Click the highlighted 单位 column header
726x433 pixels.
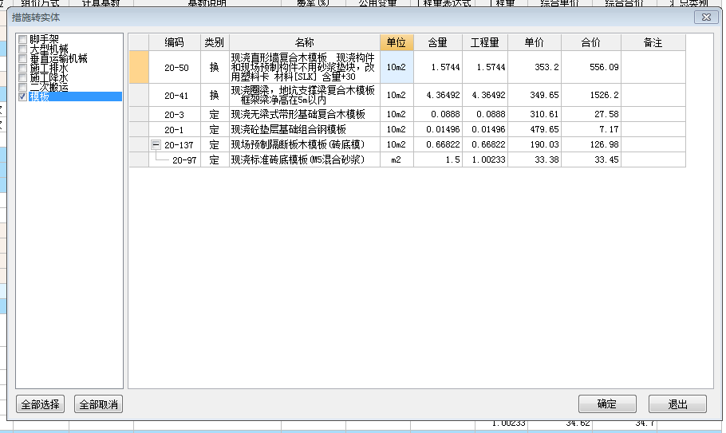point(397,42)
